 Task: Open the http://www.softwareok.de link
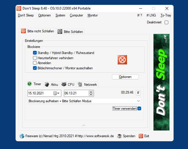point(96,136)
